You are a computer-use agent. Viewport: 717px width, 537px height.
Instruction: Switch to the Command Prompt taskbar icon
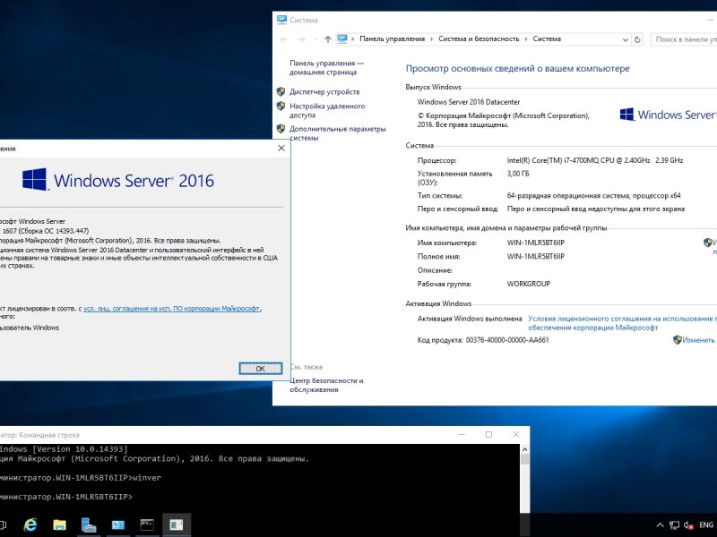coord(147,525)
